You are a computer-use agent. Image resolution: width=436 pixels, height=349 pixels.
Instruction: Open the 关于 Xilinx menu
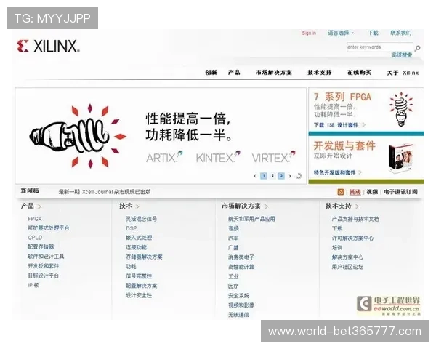(403, 73)
